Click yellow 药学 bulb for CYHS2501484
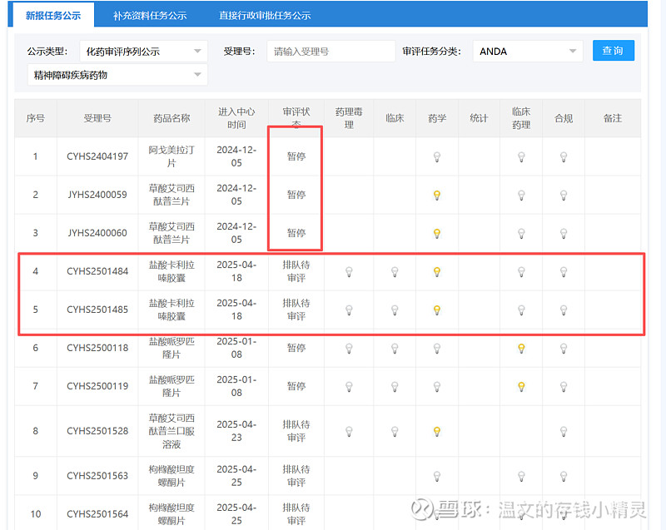Image resolution: width=666 pixels, height=530 pixels. tap(437, 271)
